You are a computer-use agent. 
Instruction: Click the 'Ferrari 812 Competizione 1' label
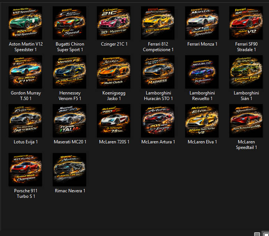point(158,47)
